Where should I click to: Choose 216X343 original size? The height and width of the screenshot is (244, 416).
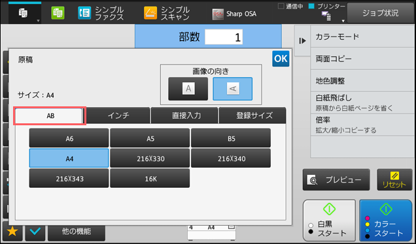[x=69, y=178]
